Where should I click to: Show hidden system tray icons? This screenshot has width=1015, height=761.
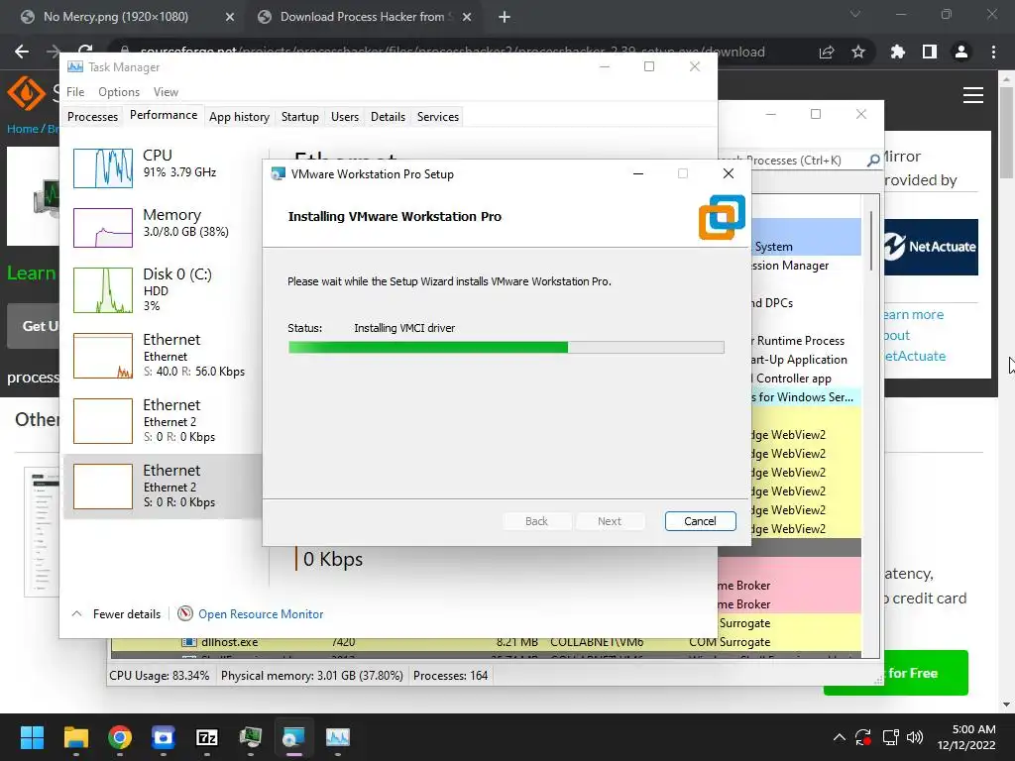839,737
